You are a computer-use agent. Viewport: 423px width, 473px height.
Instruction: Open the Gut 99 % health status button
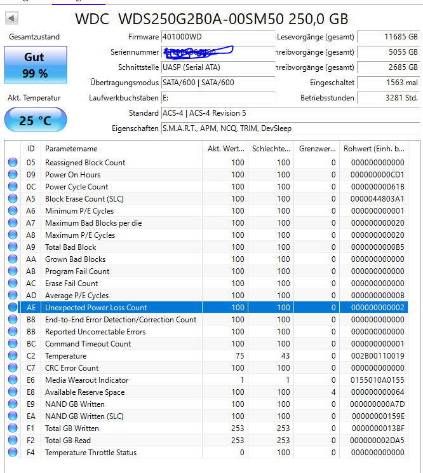36,65
